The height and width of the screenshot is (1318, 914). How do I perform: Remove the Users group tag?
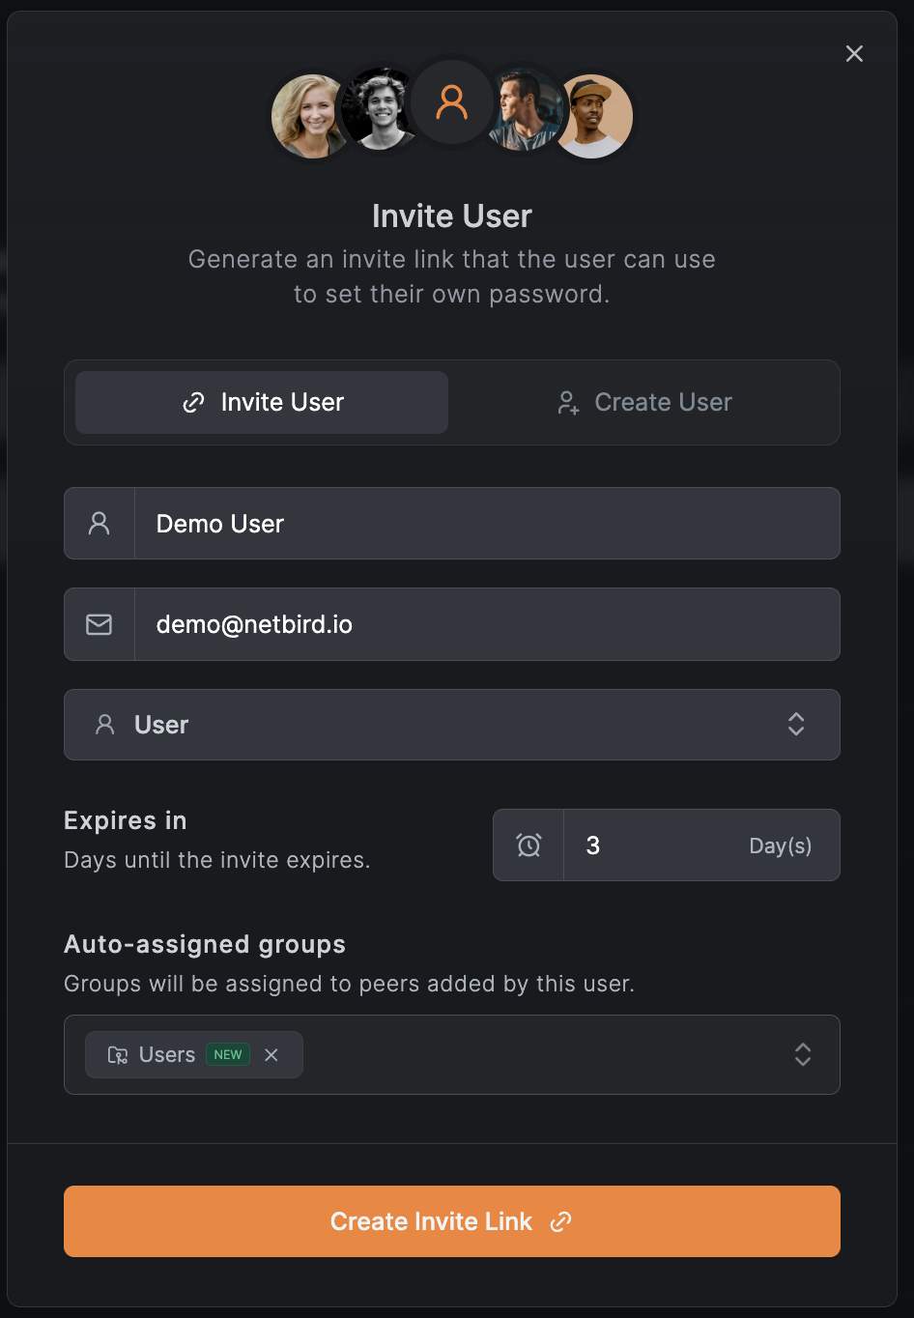point(271,1055)
